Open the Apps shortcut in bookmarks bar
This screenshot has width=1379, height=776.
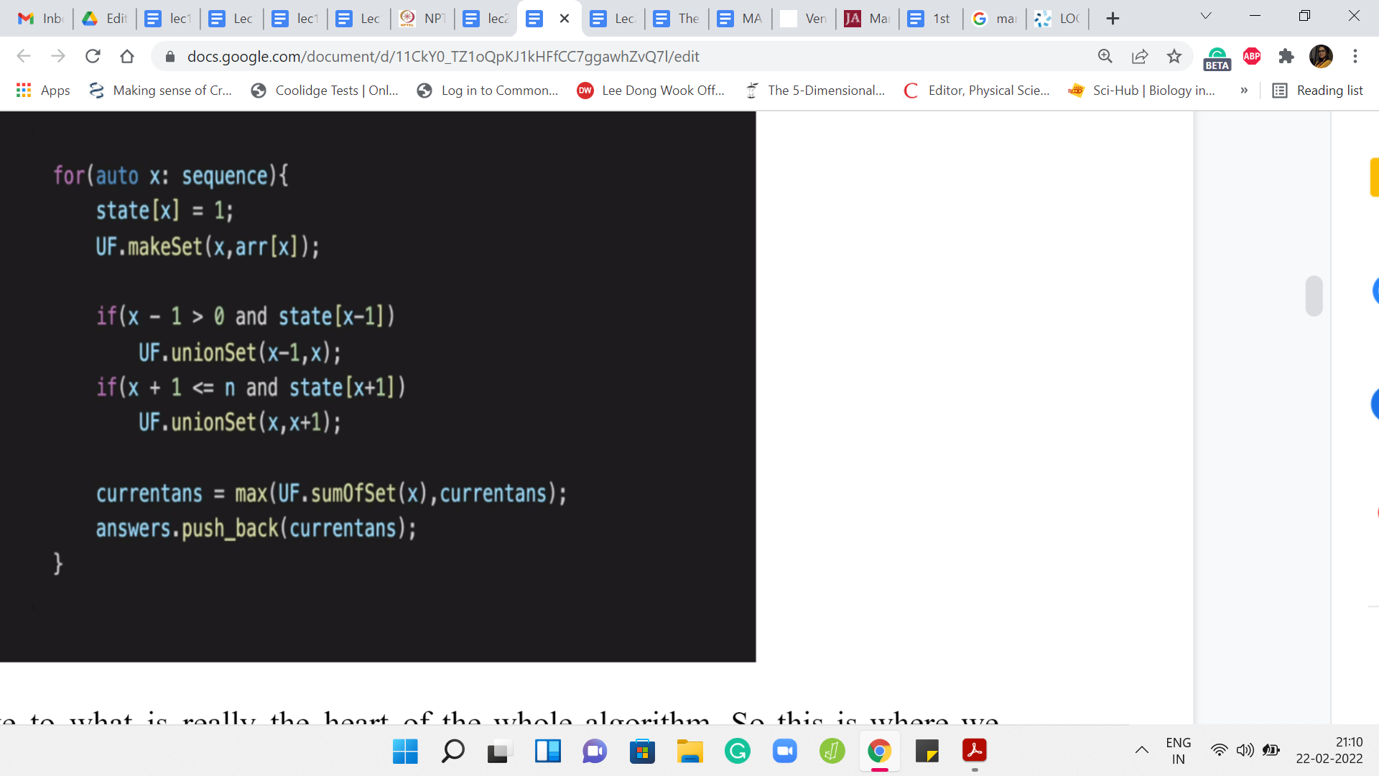(x=43, y=91)
